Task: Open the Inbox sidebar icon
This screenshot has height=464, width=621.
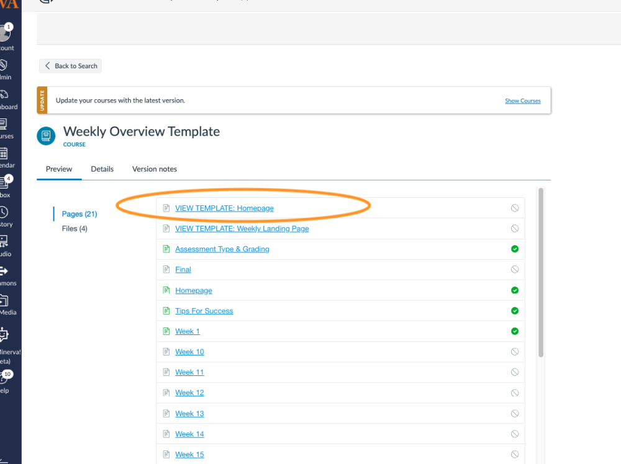Action: point(4,182)
